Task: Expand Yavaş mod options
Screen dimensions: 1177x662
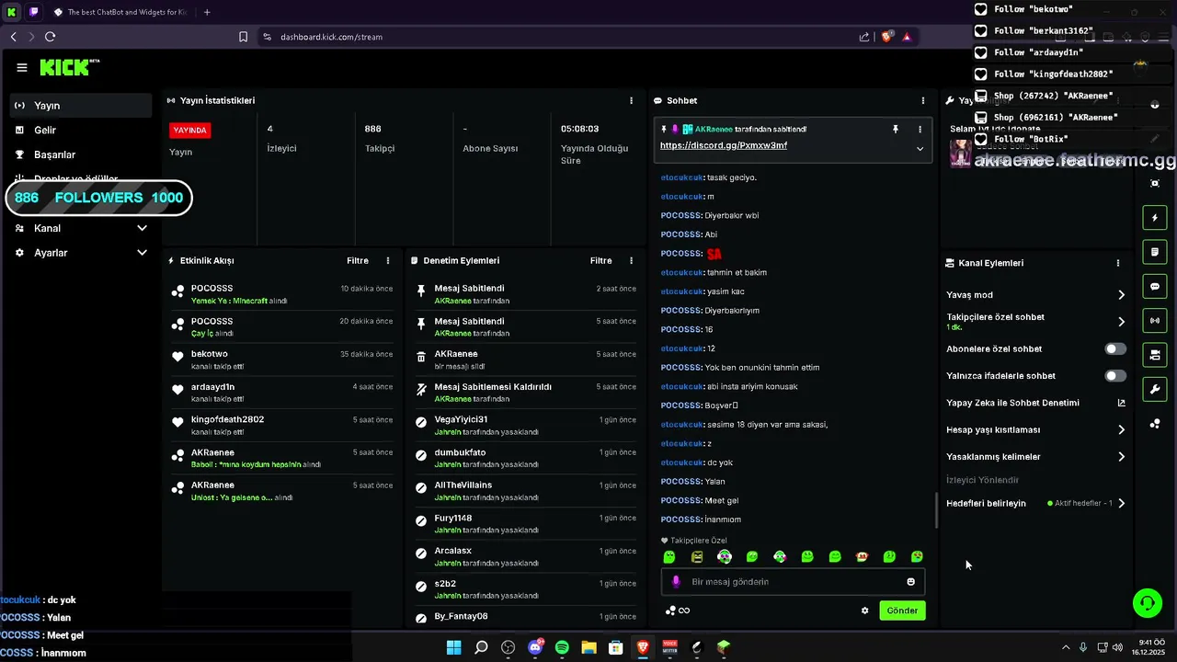Action: pyautogui.click(x=1121, y=295)
